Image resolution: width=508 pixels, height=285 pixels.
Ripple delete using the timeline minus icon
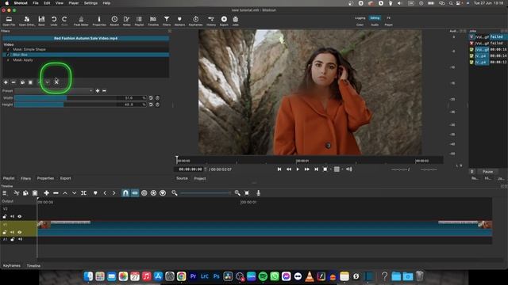pos(56,193)
